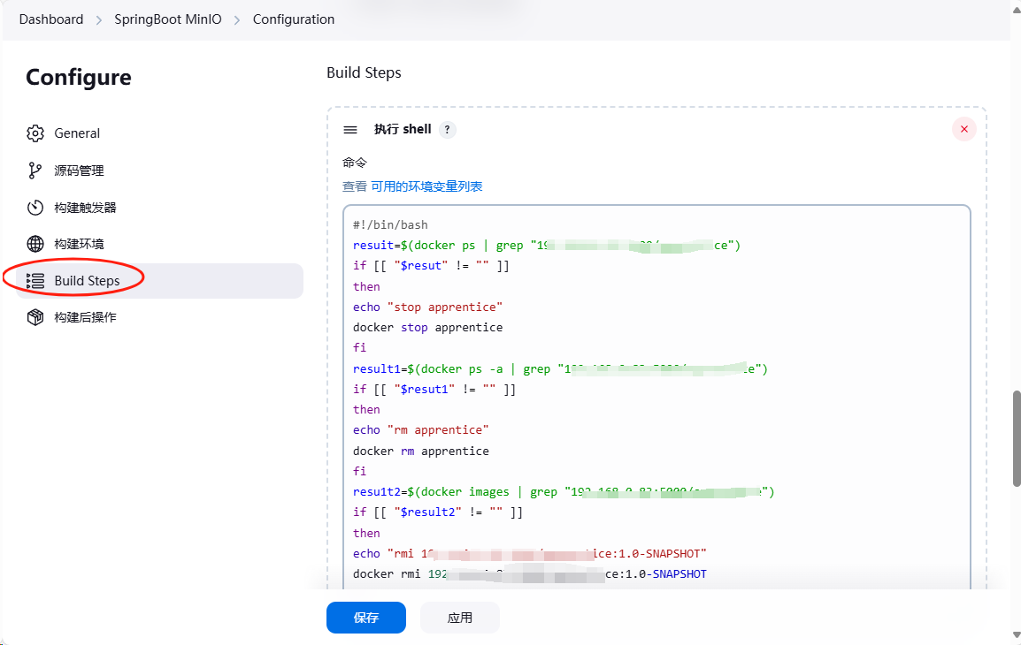Open the 执行 shell help question mark
1021x645 pixels.
[x=447, y=129]
